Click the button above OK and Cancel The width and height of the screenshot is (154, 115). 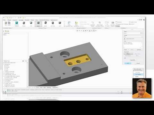point(133,60)
